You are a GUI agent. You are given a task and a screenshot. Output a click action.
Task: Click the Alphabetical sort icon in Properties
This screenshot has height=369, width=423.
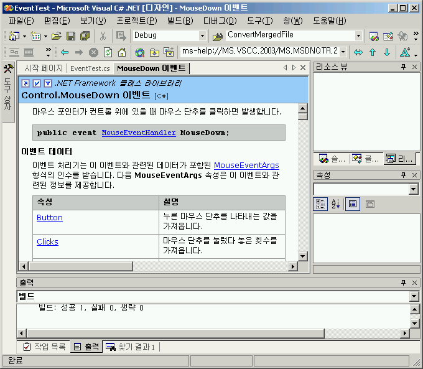point(335,204)
